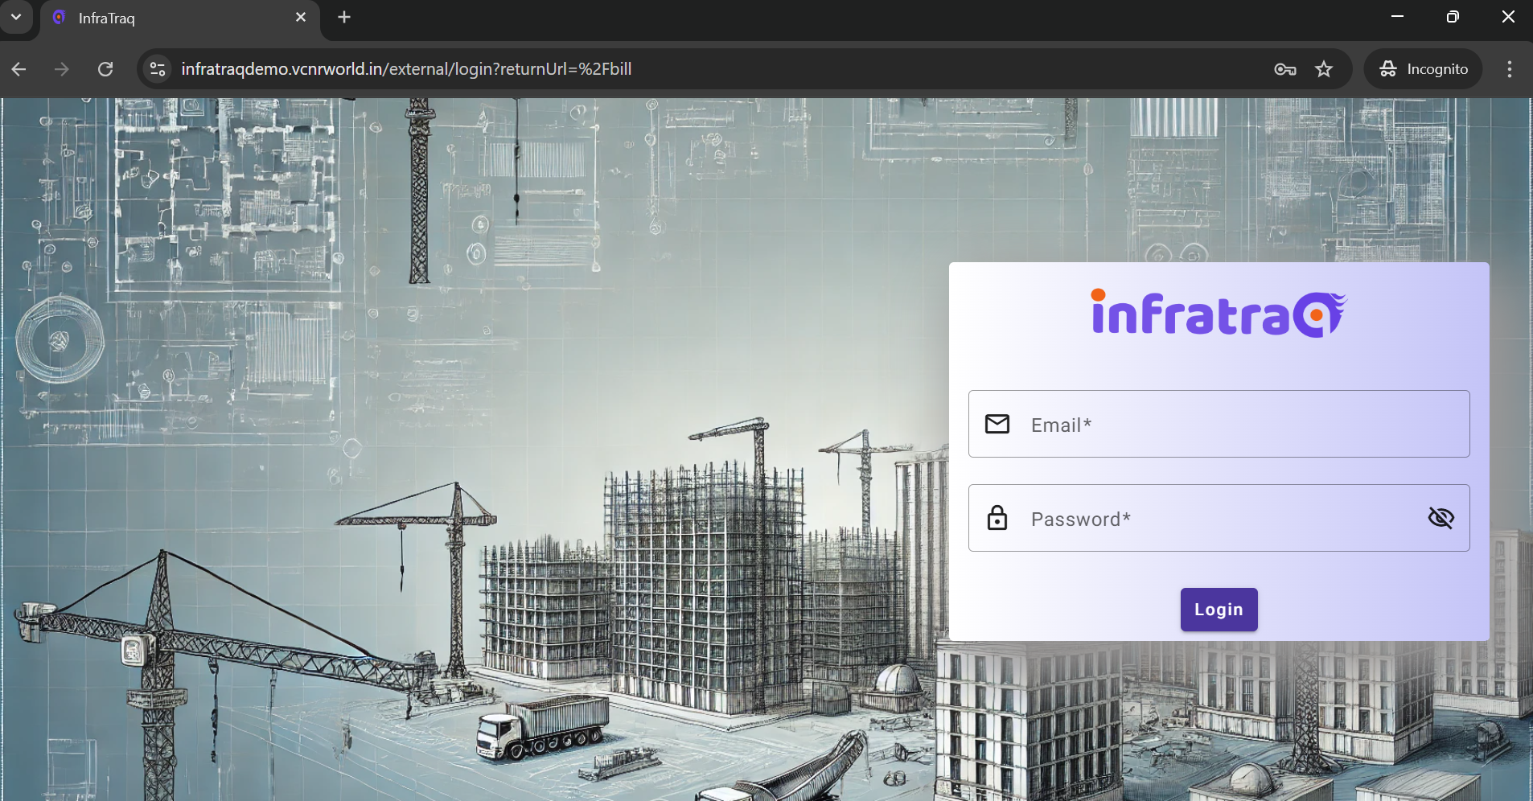This screenshot has height=801, width=1533.
Task: Minimize the browser window
Action: click(x=1398, y=17)
